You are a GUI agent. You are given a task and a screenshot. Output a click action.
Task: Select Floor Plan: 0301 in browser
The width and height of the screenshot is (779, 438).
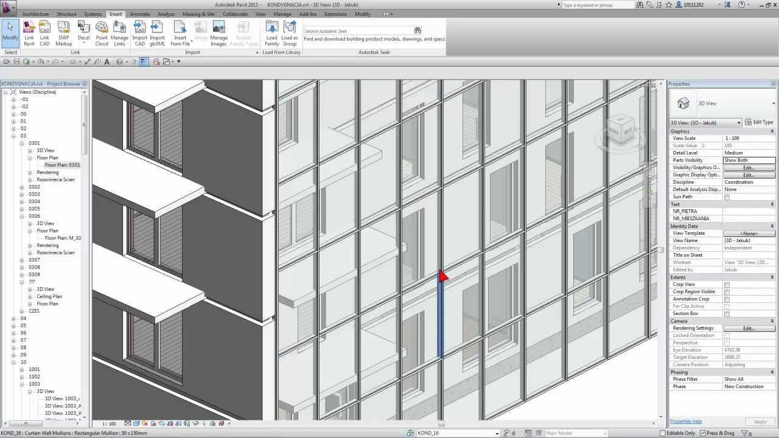click(62, 165)
